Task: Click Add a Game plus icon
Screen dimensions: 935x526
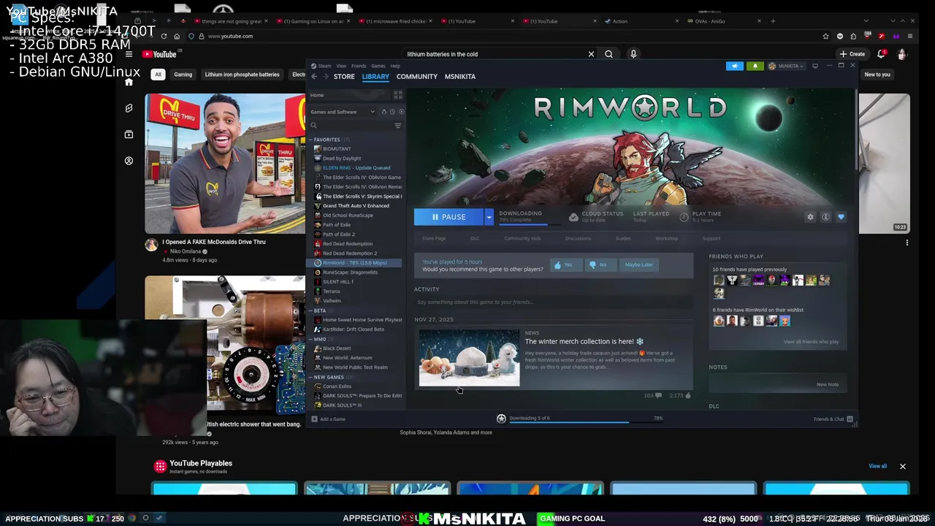Action: pos(314,419)
